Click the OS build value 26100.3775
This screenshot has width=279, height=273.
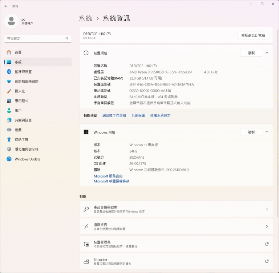(138, 163)
